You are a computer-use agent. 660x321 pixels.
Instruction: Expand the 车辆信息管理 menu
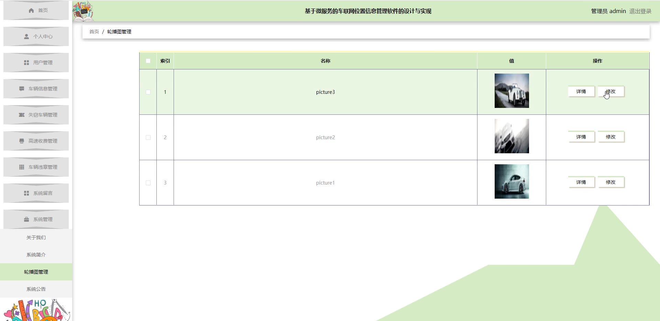click(x=36, y=89)
